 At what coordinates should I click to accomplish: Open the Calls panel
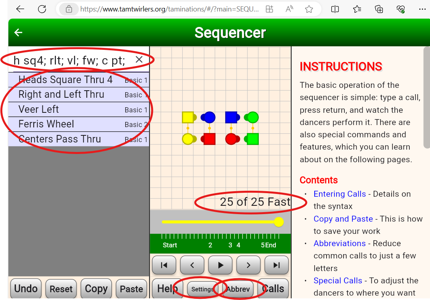(273, 289)
